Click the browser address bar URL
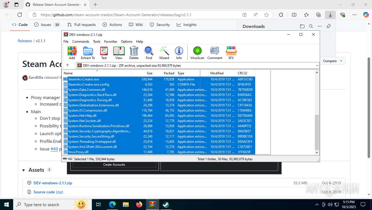 click(116, 15)
